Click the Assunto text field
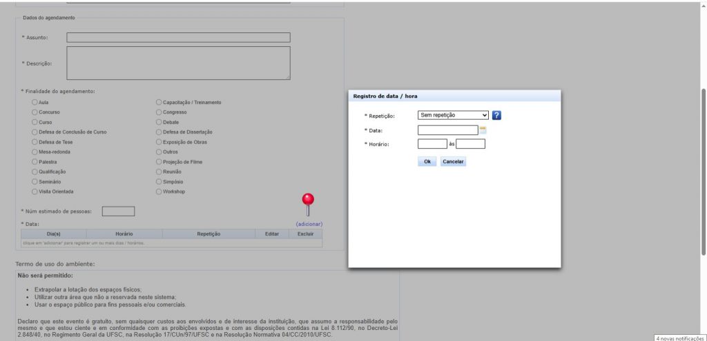This screenshot has width=707, height=341. tap(178, 37)
